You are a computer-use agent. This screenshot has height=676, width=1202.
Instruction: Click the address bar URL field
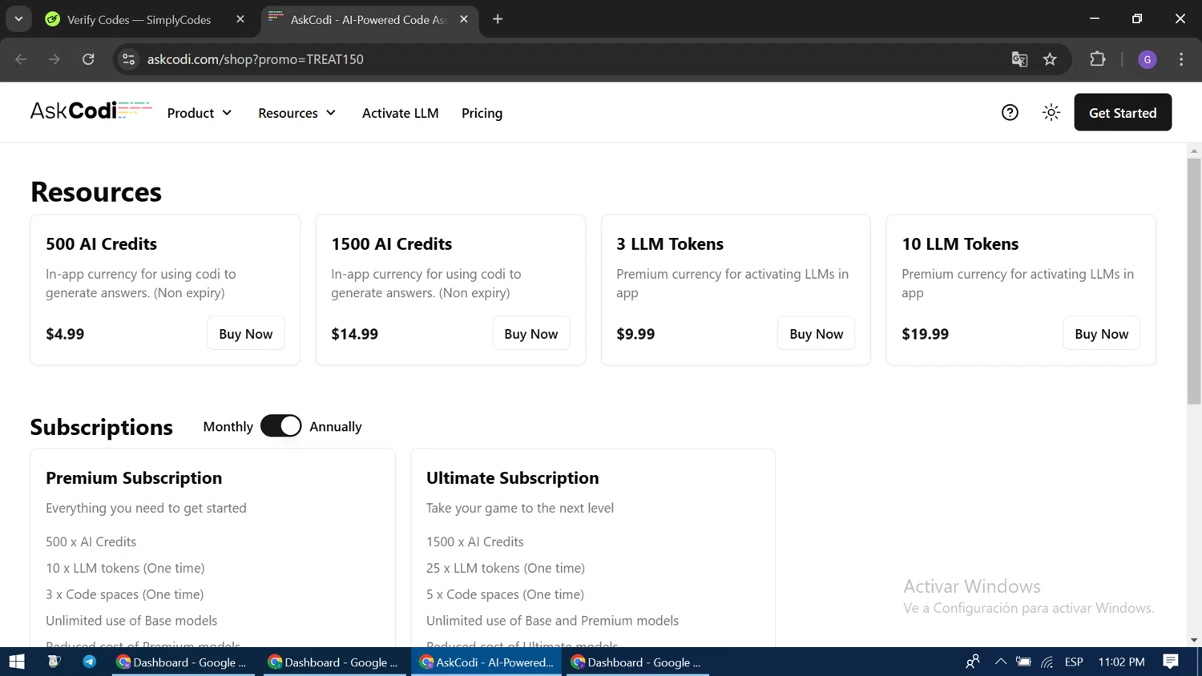click(x=561, y=59)
